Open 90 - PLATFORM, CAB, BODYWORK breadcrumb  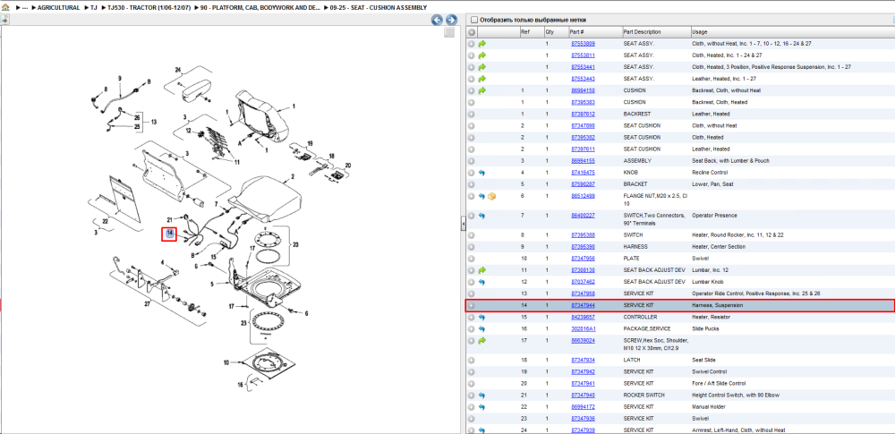tap(260, 8)
